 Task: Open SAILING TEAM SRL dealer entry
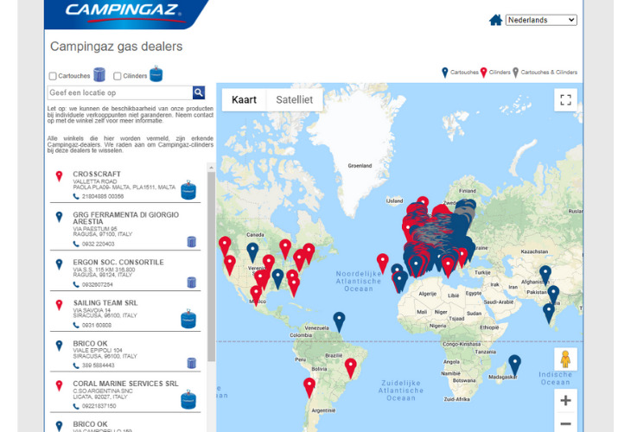pos(125,314)
